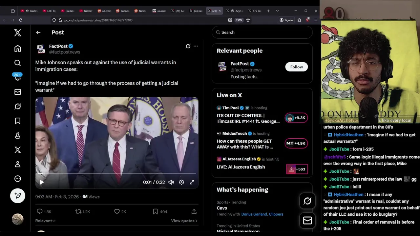Viewport: 420px width, 236px height.
Task: Share the post via upload icon
Action: coord(194,212)
